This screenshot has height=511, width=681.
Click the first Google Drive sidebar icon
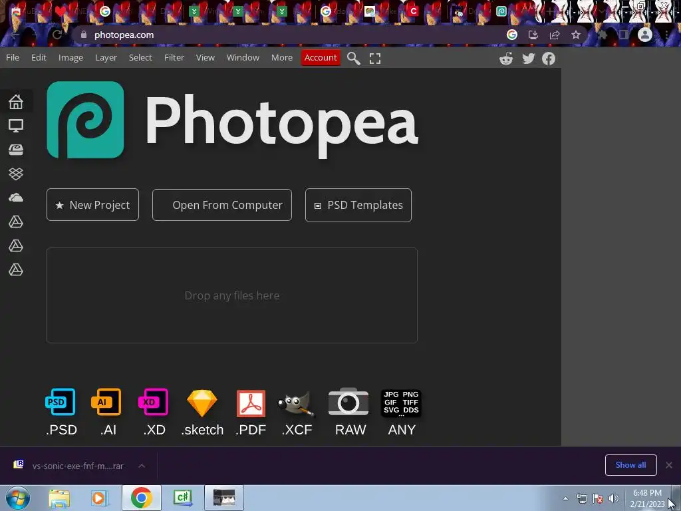pos(16,222)
